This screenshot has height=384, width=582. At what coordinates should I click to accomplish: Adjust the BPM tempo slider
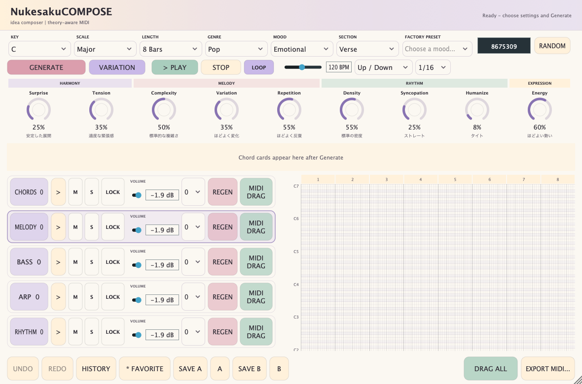point(303,67)
